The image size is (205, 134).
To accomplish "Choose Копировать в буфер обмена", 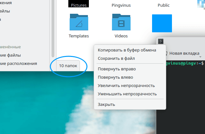I will pos(127,50).
